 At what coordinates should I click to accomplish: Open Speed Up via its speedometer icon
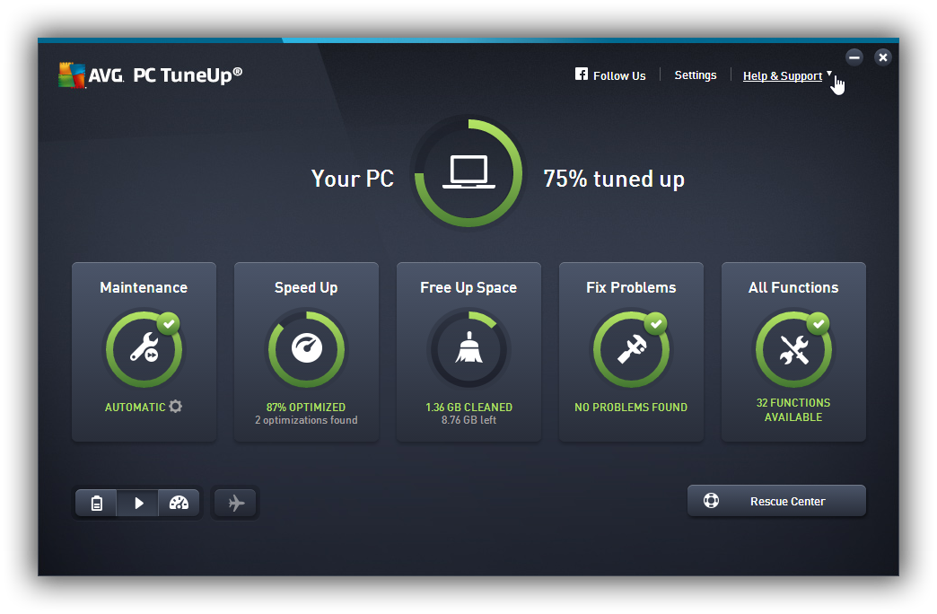click(306, 349)
